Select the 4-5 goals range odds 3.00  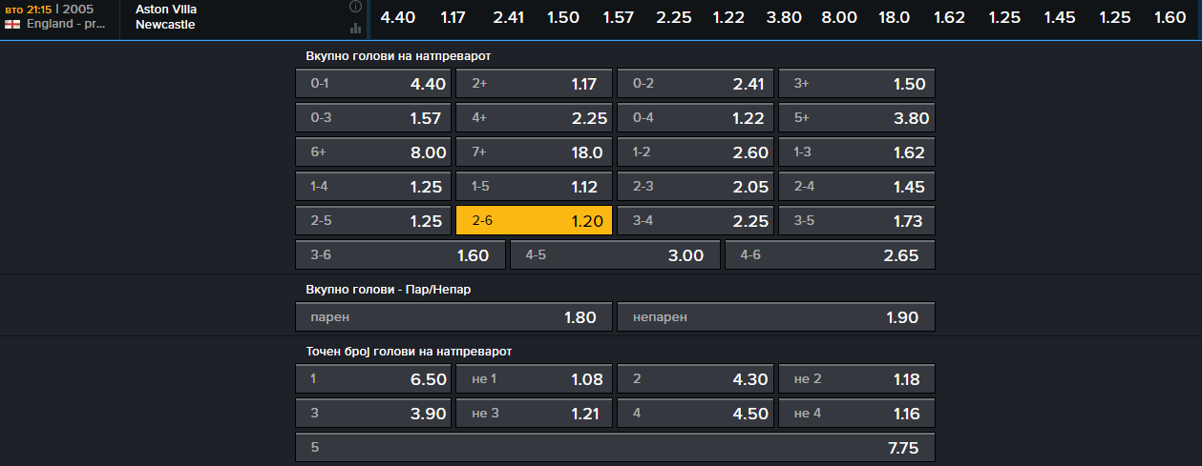(615, 255)
